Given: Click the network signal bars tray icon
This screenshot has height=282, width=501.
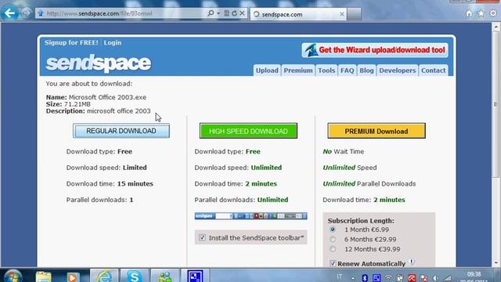Looking at the screenshot, I should (x=447, y=278).
